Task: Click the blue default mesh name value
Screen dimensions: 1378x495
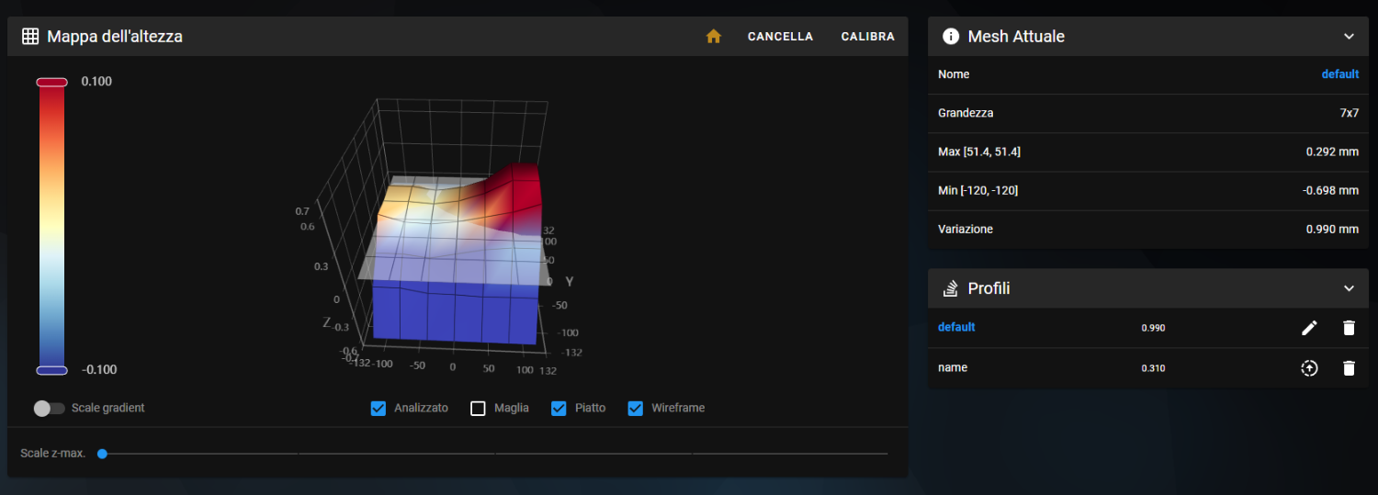Action: [x=1340, y=74]
